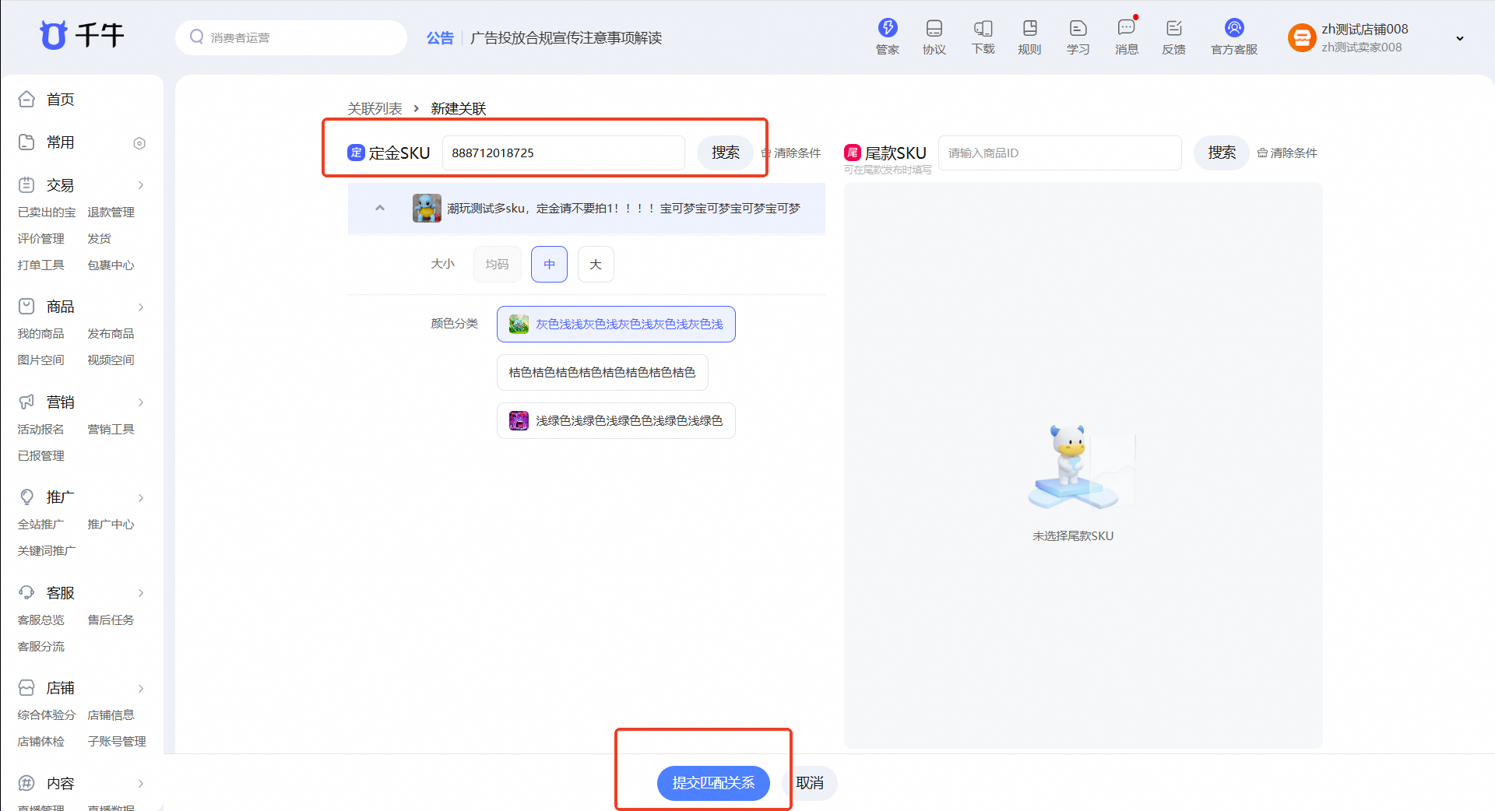Screen dimensions: 1495x811
Task: Select the 灰色浅浅灰色 color option
Action: (x=616, y=325)
